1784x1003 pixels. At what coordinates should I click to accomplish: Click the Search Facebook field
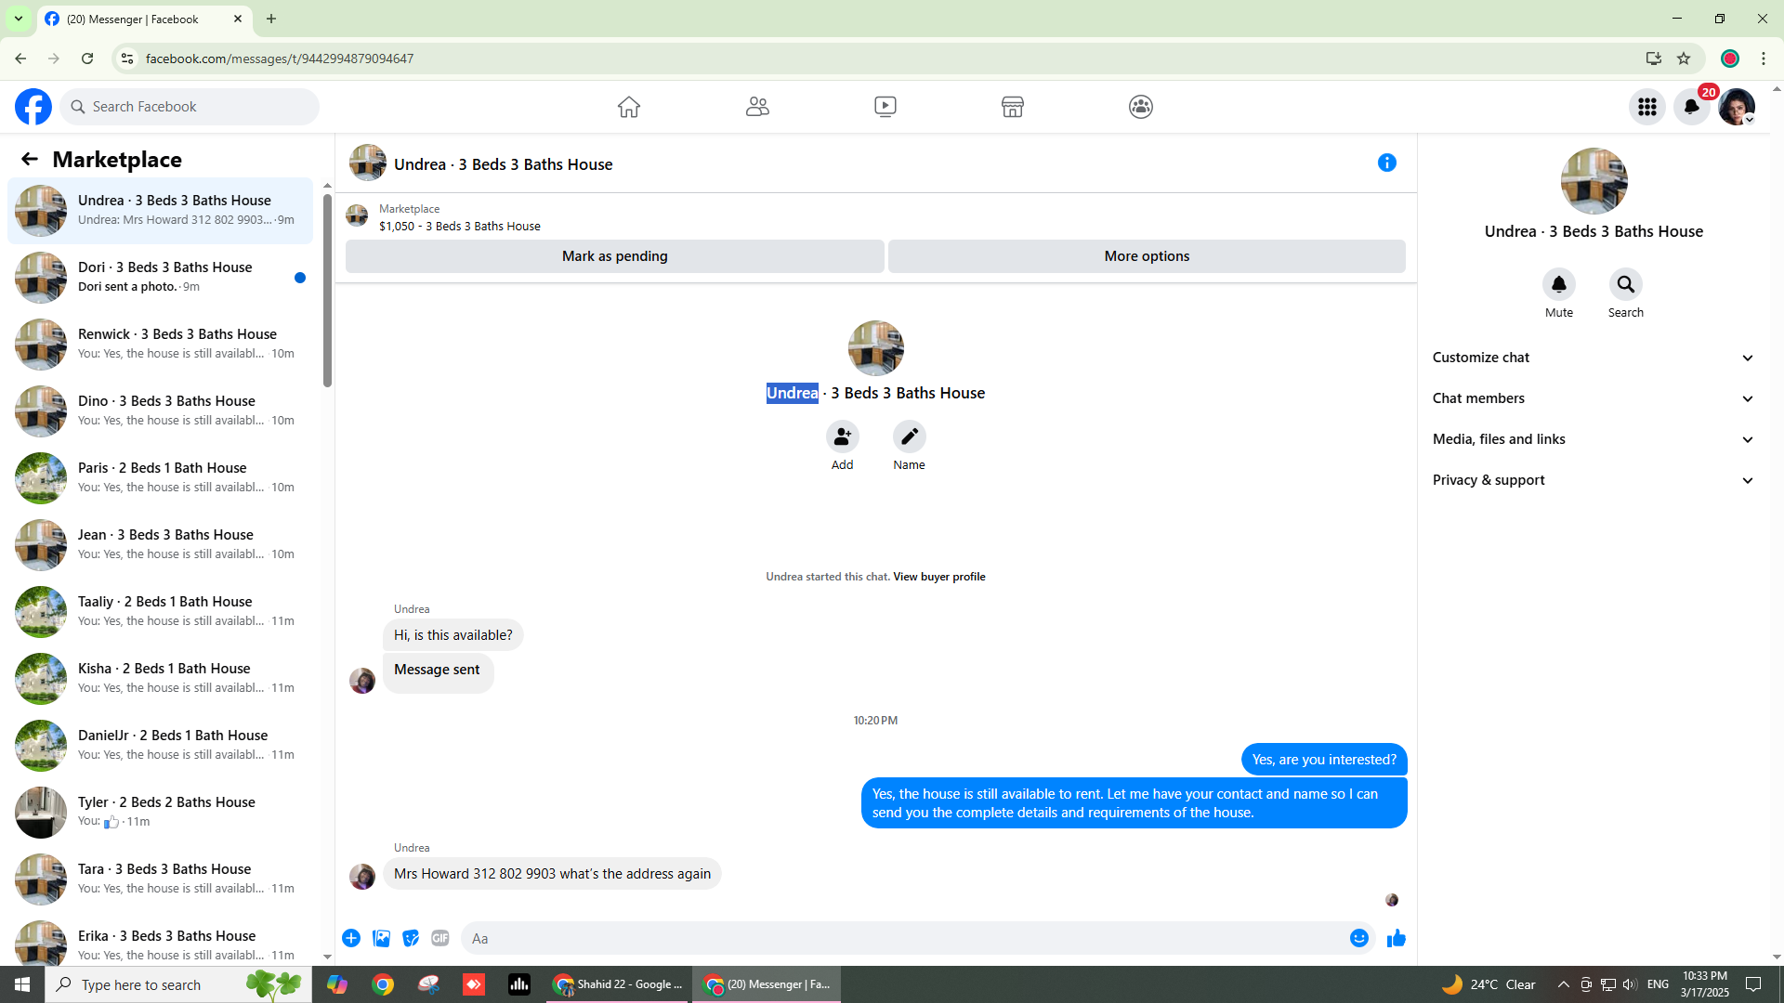pyautogui.click(x=190, y=107)
